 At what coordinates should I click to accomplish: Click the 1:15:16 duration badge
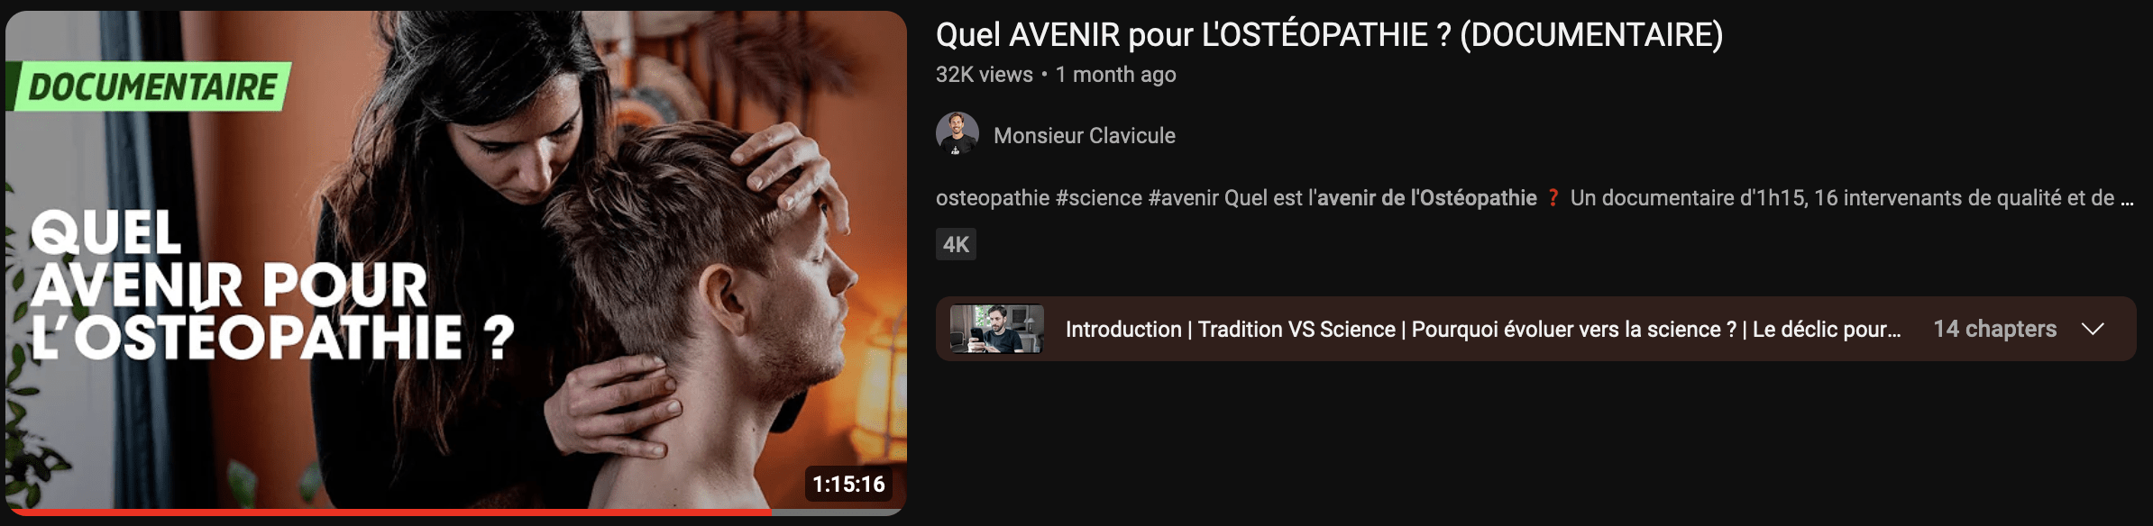[x=848, y=484]
